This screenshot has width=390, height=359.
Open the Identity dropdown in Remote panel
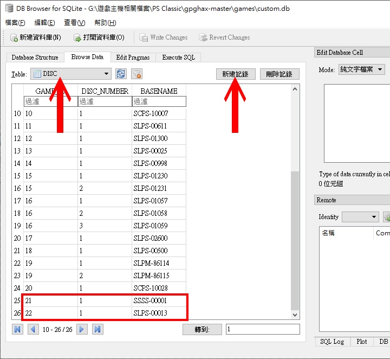tap(360, 217)
